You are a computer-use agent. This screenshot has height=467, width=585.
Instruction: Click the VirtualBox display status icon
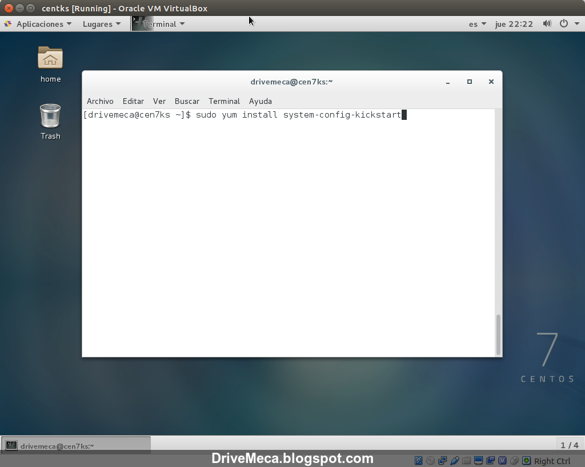pyautogui.click(x=478, y=461)
